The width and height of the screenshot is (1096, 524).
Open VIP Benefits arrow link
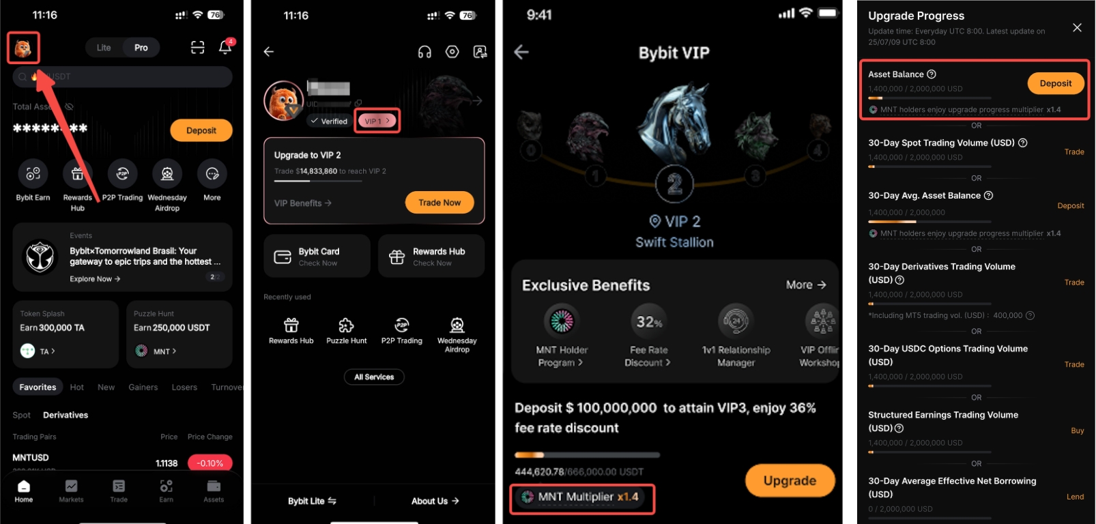tap(303, 203)
